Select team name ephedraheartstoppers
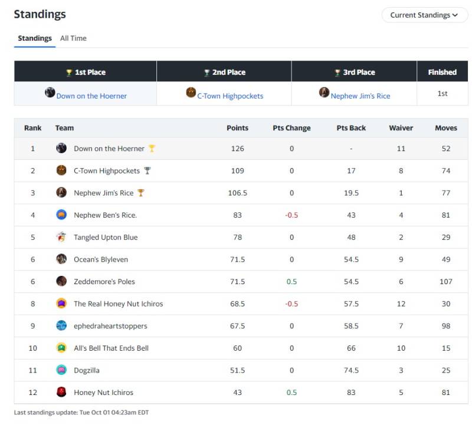The image size is (472, 428). point(110,326)
